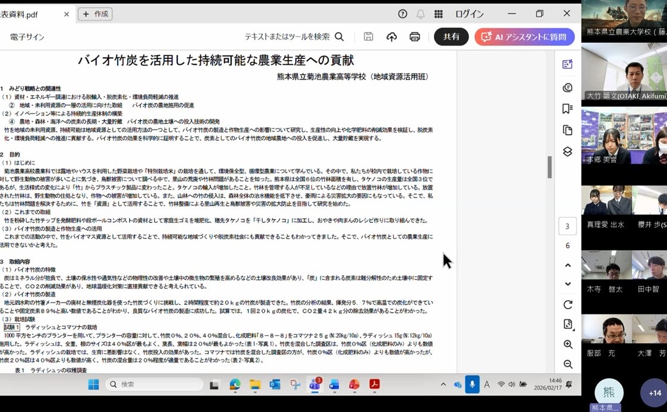Click the rotate page icon
This screenshot has height=412, width=667.
(568, 304)
